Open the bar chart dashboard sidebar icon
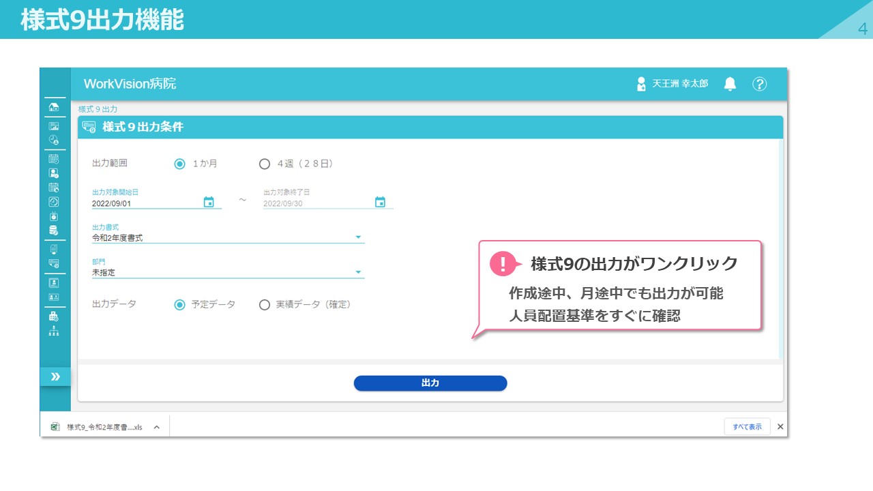The height and width of the screenshot is (491, 873). (x=54, y=126)
